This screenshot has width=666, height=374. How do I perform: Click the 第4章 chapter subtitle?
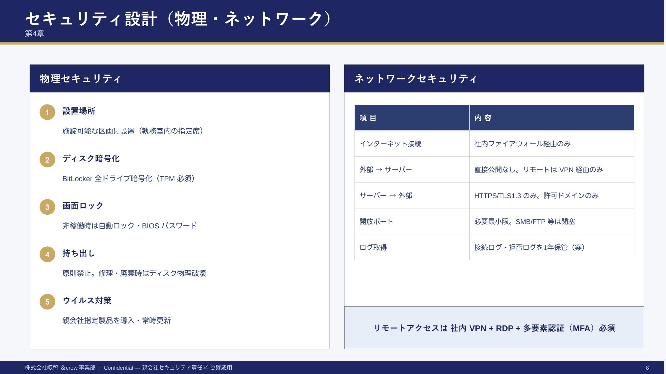tap(35, 34)
